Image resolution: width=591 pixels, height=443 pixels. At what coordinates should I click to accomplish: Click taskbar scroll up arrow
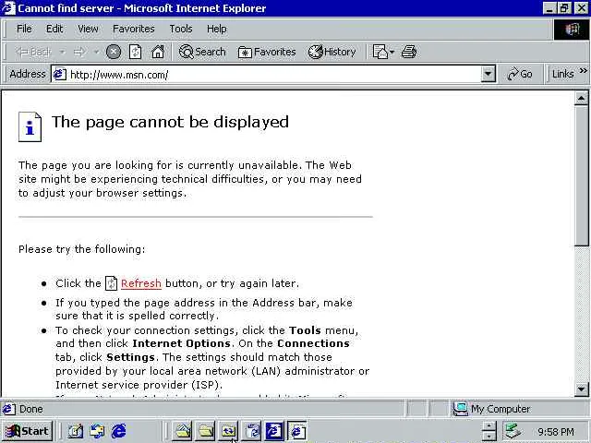488,426
